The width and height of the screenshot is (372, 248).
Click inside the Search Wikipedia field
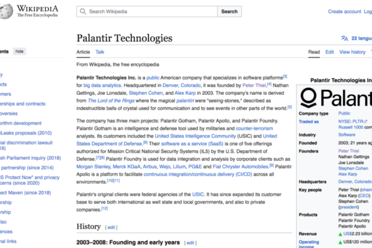coord(147,11)
